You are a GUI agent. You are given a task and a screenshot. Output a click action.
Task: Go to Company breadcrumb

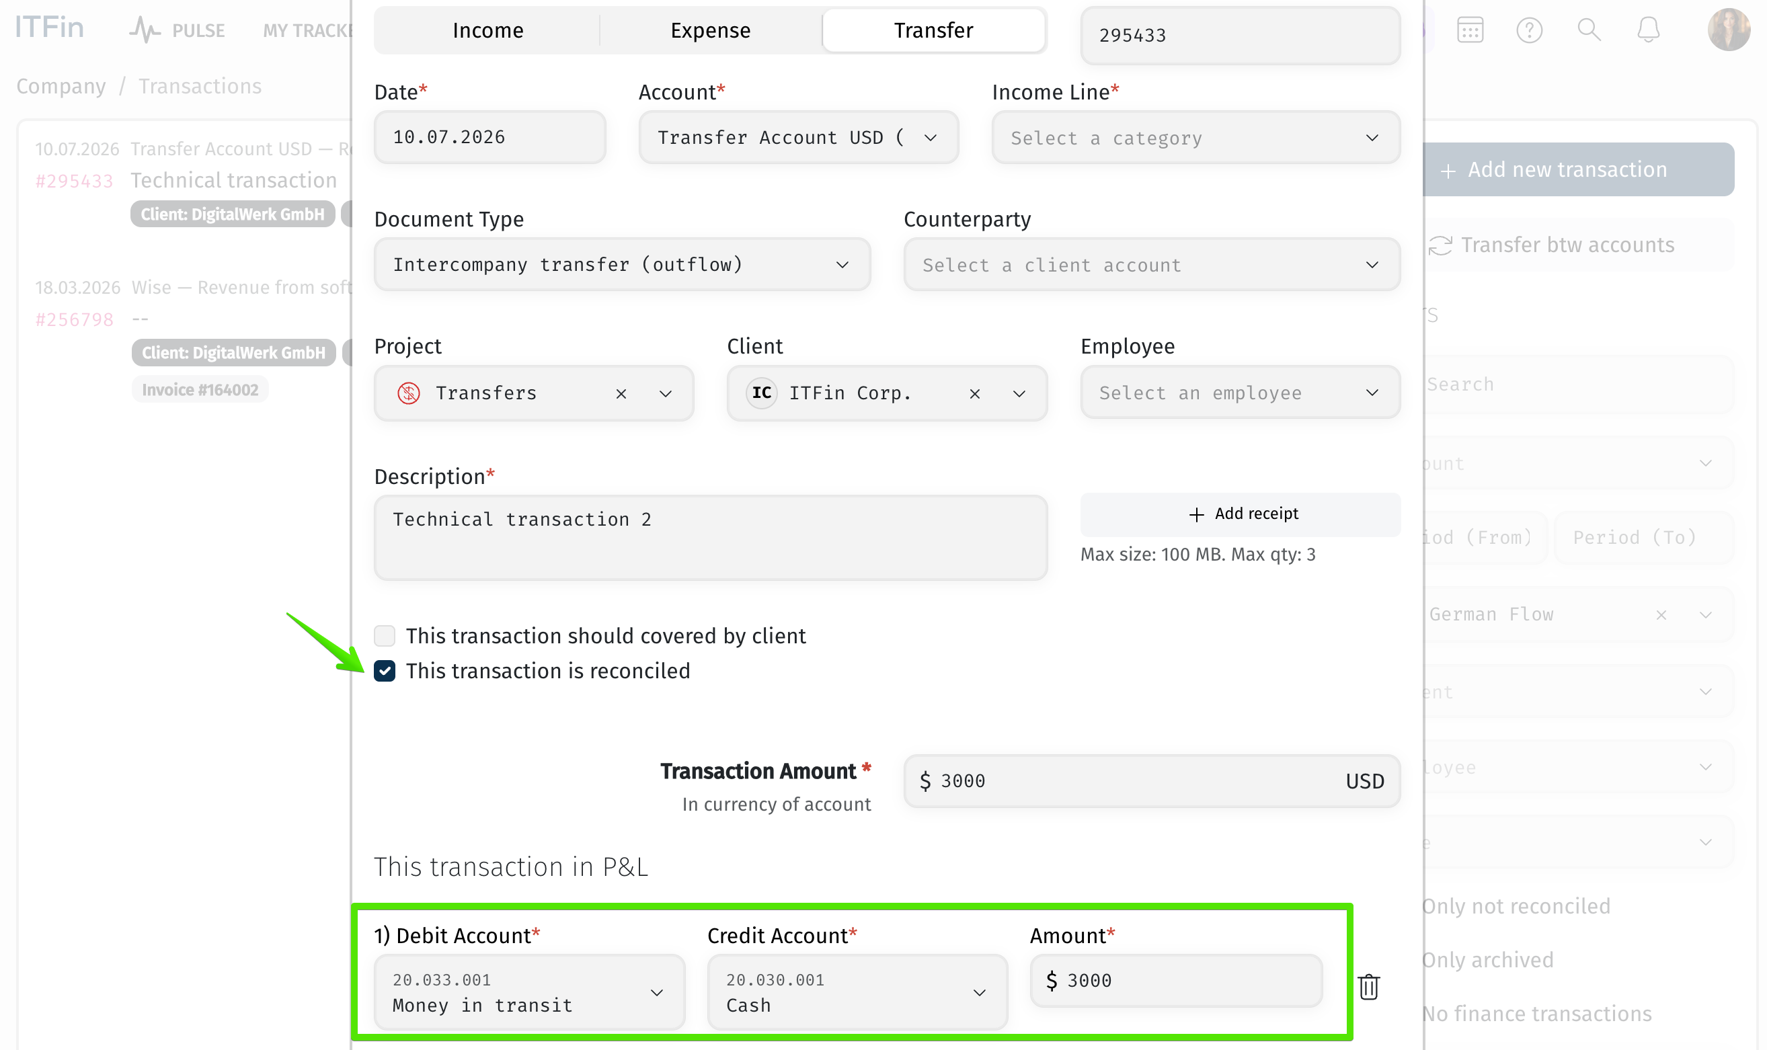tap(61, 86)
